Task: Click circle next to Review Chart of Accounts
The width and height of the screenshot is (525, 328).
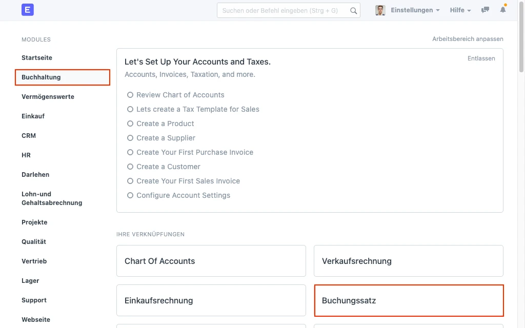Action: pos(130,95)
